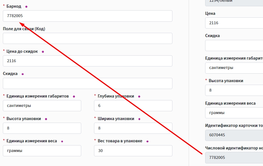
Task: Select the Цена до скидок input field
Action: click(87, 61)
